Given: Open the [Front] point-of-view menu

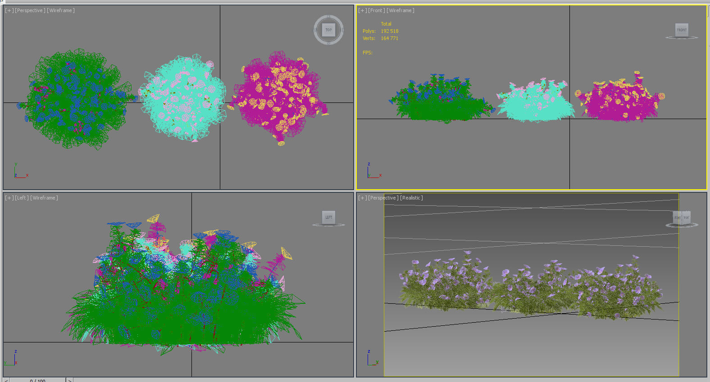Looking at the screenshot, I should click(377, 10).
